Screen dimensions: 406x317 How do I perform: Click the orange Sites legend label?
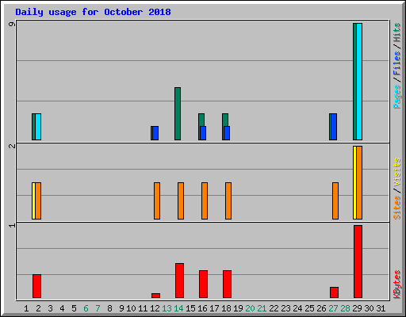[396, 208]
